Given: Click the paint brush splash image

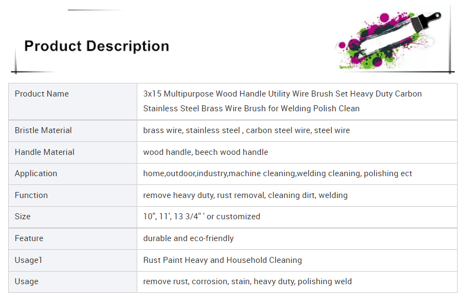Looking at the screenshot, I should (x=389, y=40).
